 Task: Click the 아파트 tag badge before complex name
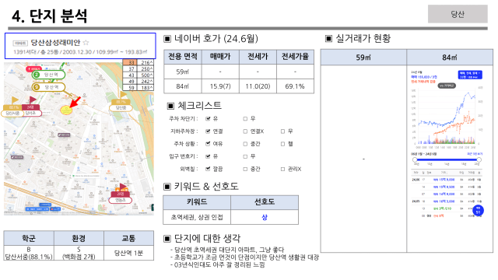pos(20,44)
